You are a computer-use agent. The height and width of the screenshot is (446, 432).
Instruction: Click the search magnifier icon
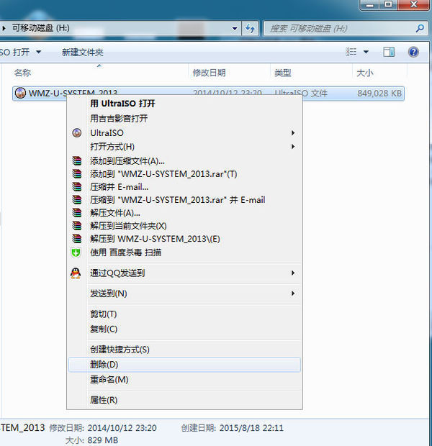(x=420, y=28)
